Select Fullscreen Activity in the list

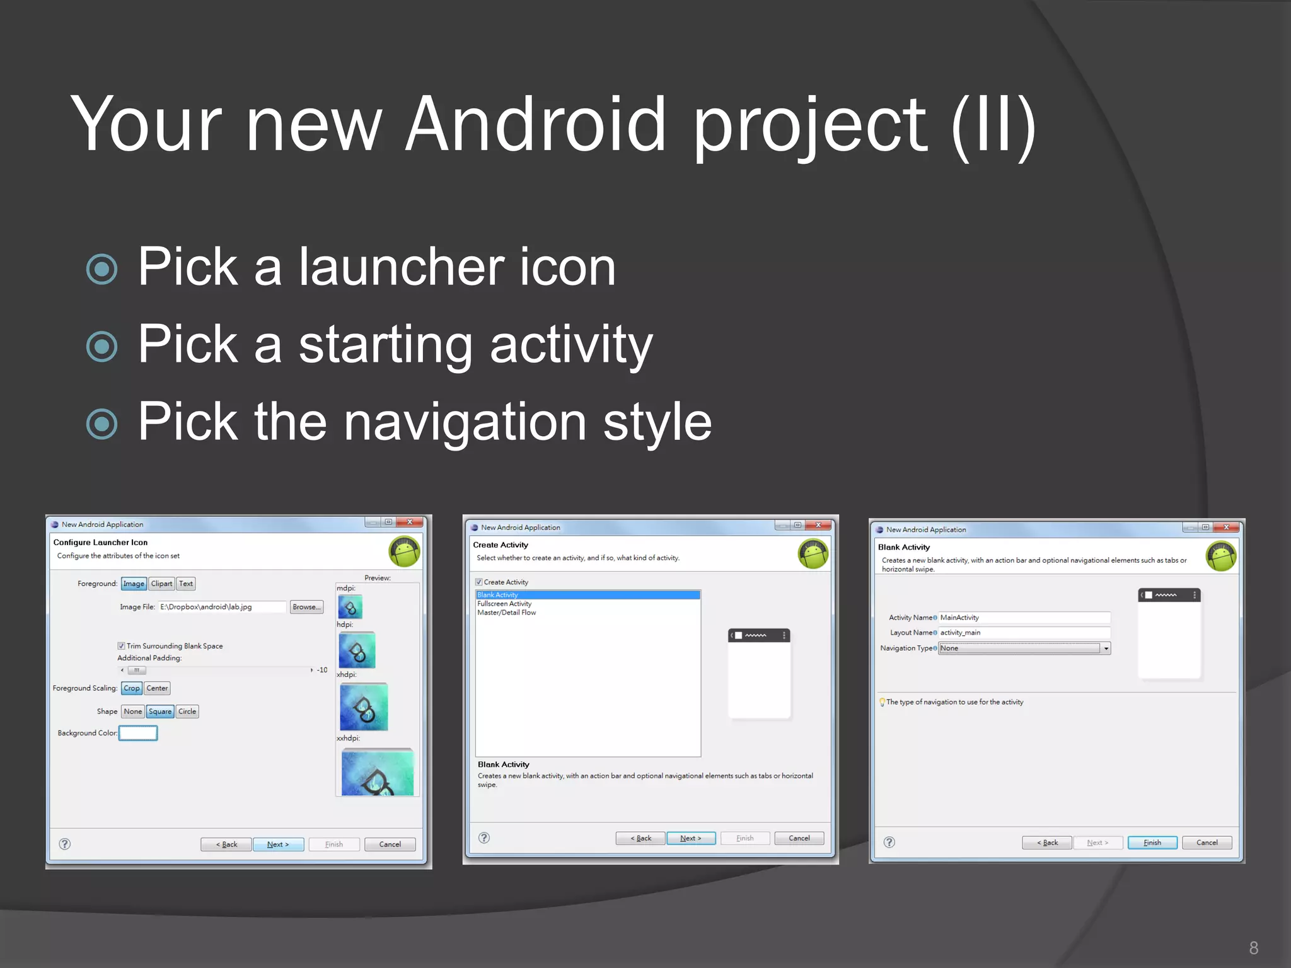point(588,604)
